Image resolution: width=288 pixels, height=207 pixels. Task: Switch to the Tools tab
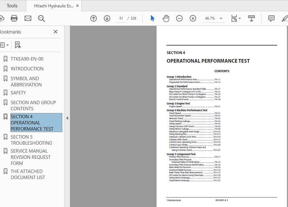pos(12,5)
